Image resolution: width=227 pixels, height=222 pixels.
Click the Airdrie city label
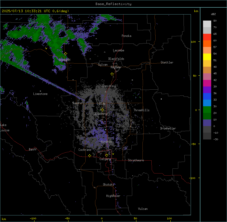tap(106, 142)
